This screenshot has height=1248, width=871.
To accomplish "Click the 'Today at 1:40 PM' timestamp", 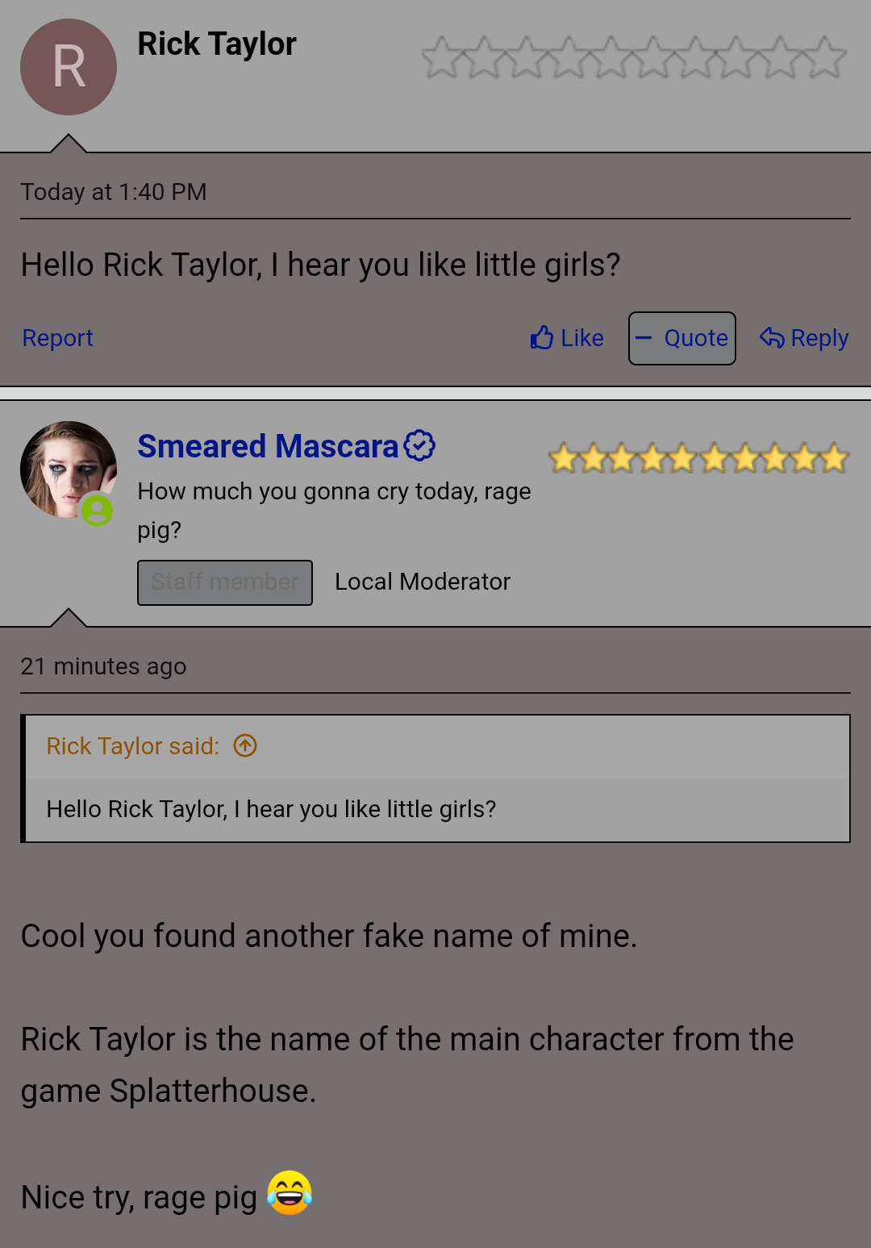I will pos(114,192).
